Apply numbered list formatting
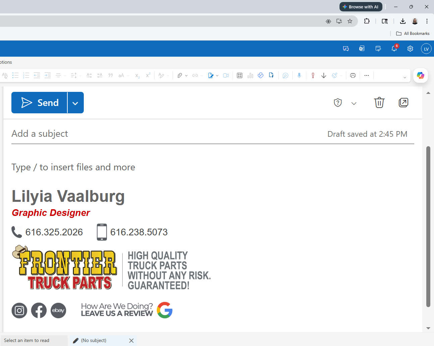 pos(26,75)
